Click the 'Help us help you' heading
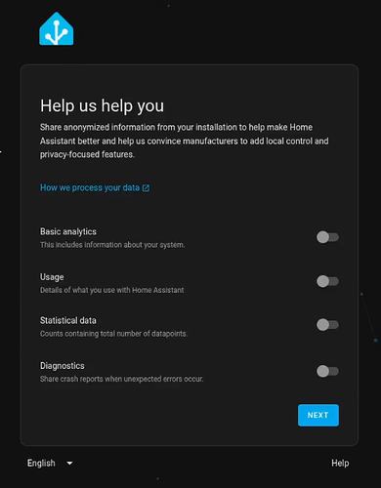 pos(102,106)
